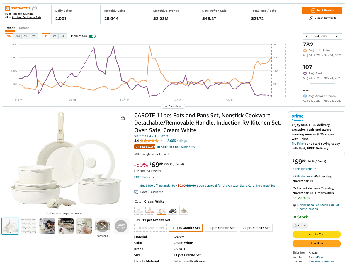Click the #1 Best Seller badge
352x262 pixels.
pos(144,147)
